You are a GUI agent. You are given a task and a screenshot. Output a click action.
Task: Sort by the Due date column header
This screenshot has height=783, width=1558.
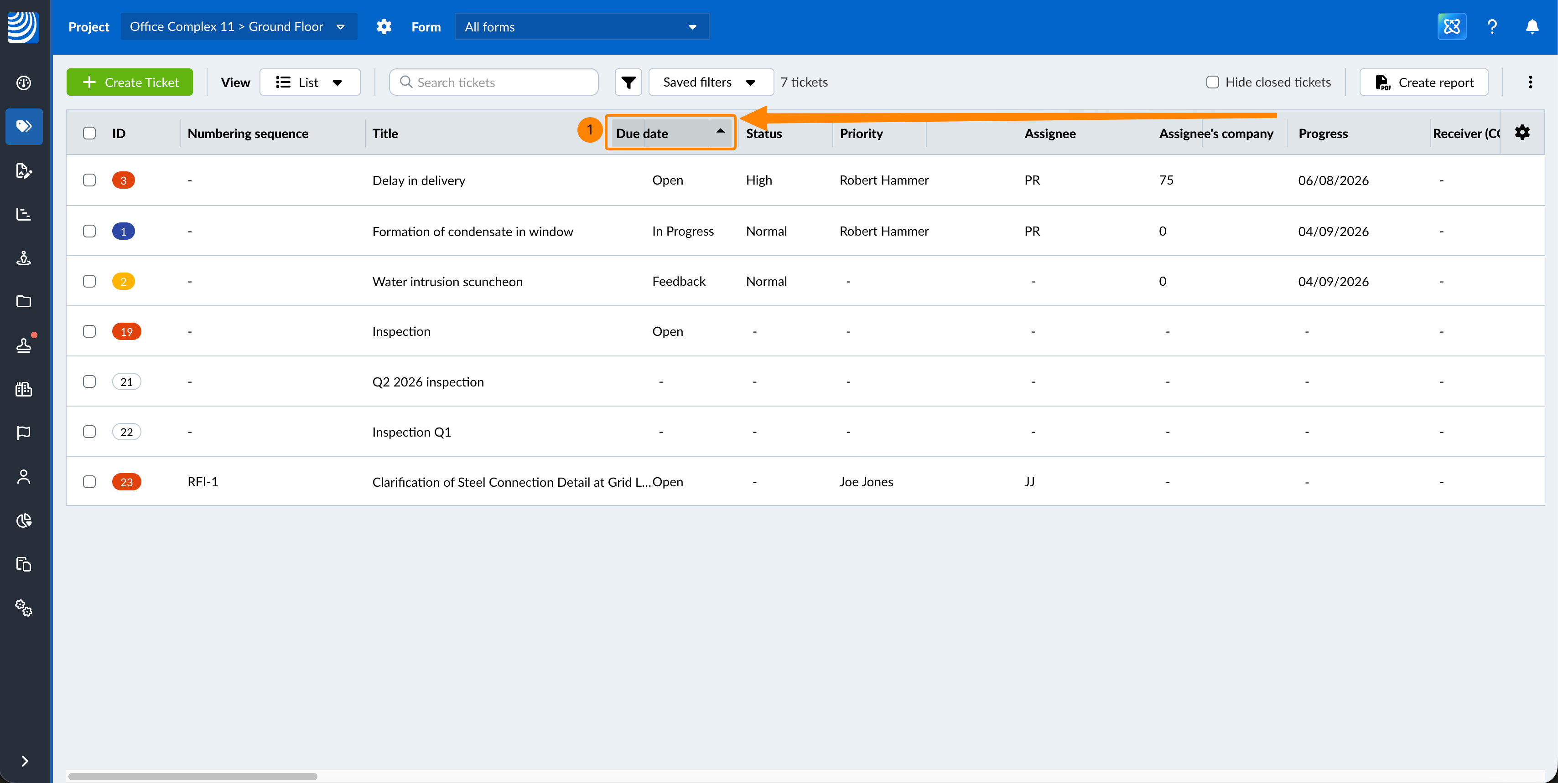670,133
